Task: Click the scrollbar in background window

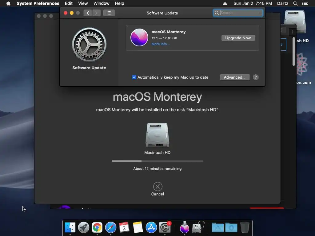Action: pyautogui.click(x=293, y=52)
